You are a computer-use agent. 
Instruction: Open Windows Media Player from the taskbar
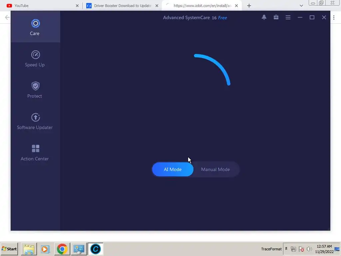(x=45, y=249)
